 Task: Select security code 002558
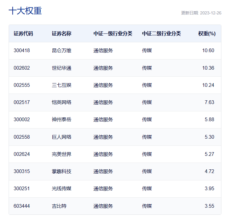point(22,137)
